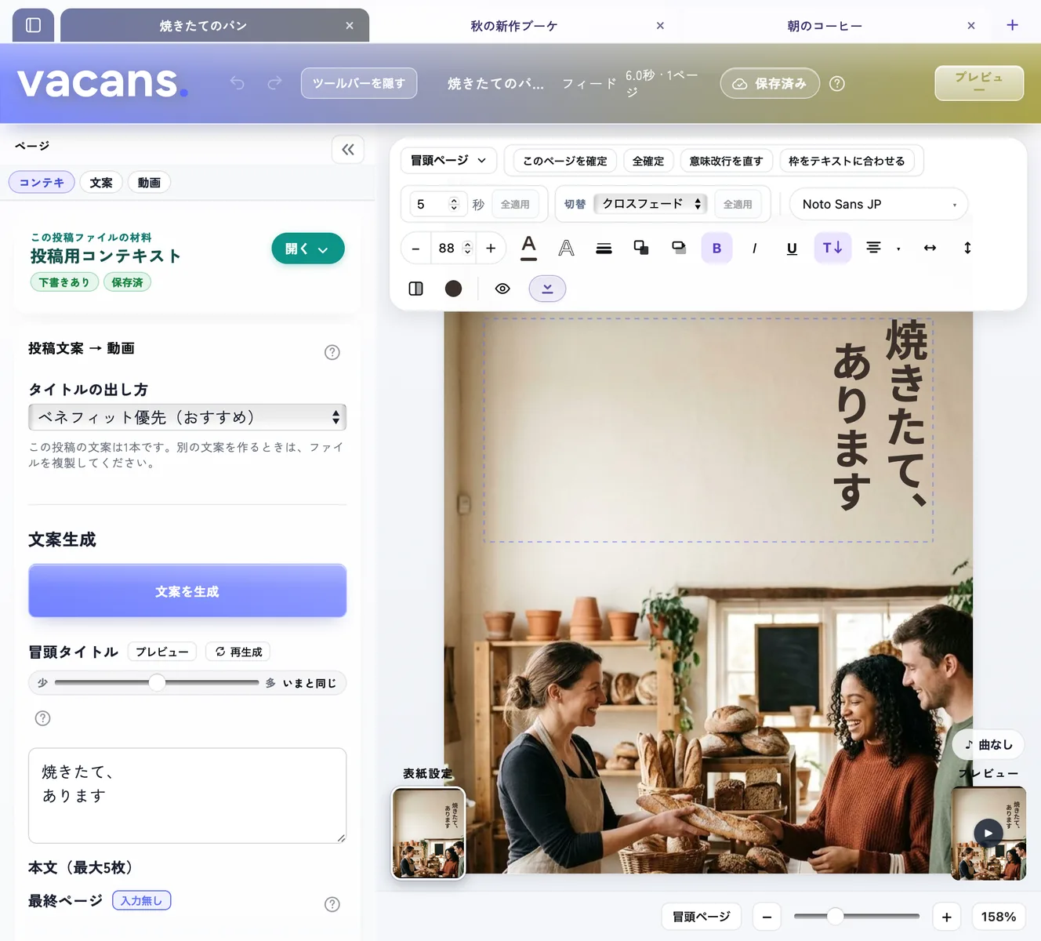Toggle vertical text direction
The height and width of the screenshot is (941, 1041).
click(832, 248)
